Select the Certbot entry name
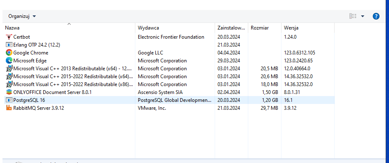This screenshot has height=163, width=389. point(22,37)
